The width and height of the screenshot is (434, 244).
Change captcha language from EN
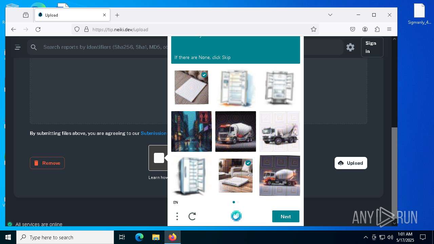tap(176, 202)
